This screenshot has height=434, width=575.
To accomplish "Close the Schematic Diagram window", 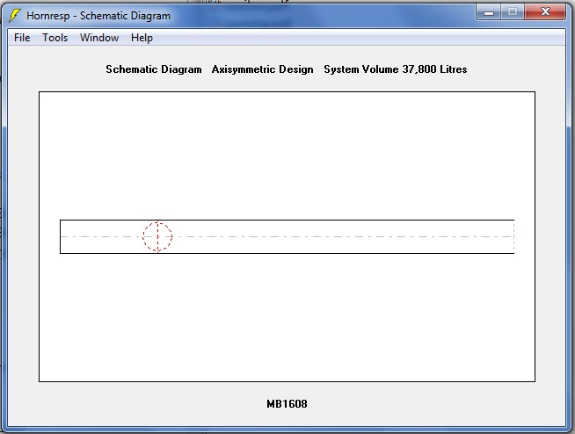I will pyautogui.click(x=545, y=12).
